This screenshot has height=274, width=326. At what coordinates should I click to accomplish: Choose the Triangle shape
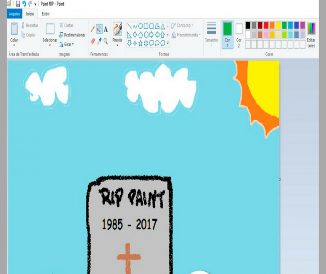(163, 26)
